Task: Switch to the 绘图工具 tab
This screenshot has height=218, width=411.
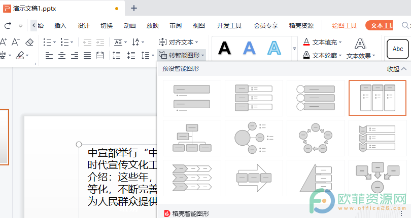Action: point(344,26)
